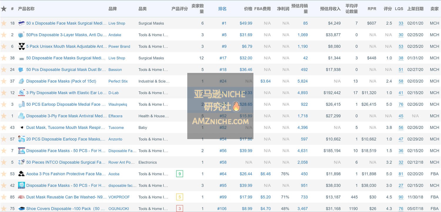Click LQS value 33
This screenshot has height=212, width=441.
click(401, 23)
